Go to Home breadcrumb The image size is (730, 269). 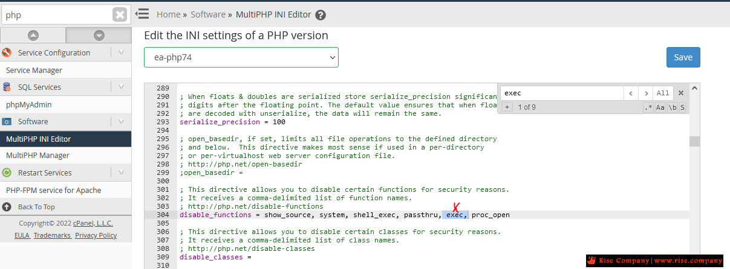pyautogui.click(x=169, y=14)
